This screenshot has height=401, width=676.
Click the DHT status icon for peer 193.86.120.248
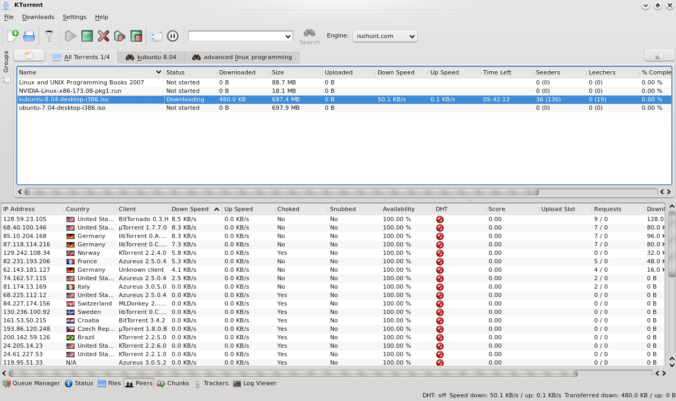[x=439, y=329]
